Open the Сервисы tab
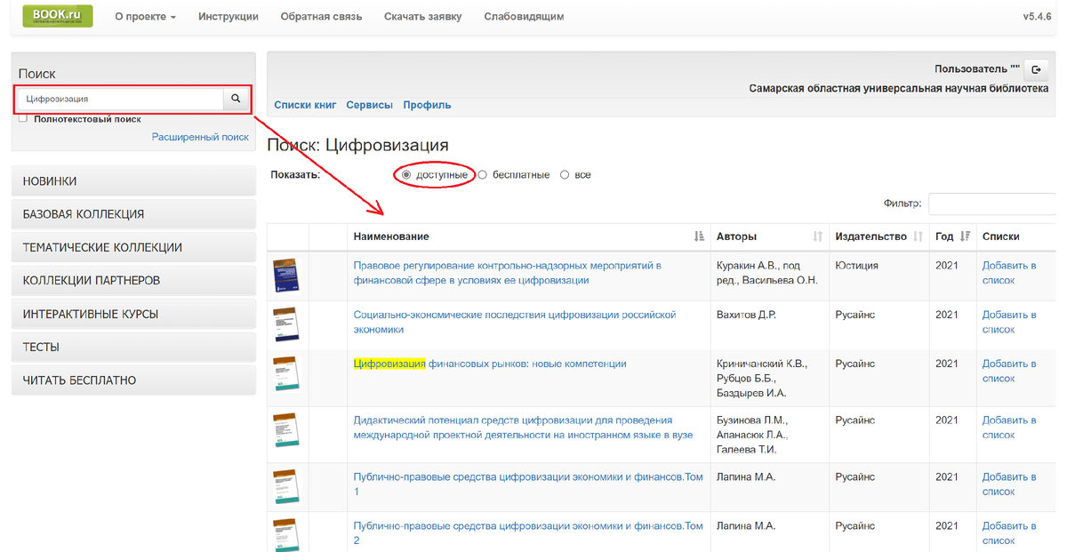 pyautogui.click(x=369, y=105)
